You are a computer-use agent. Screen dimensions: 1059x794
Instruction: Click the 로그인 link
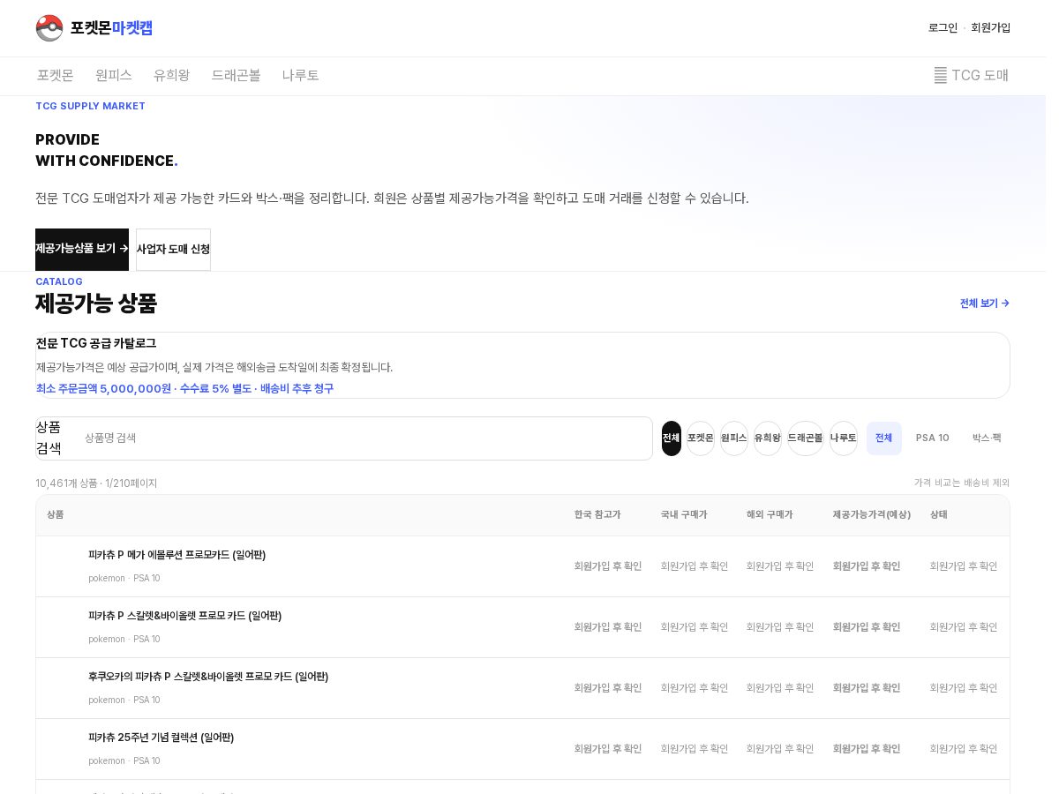coord(943,28)
